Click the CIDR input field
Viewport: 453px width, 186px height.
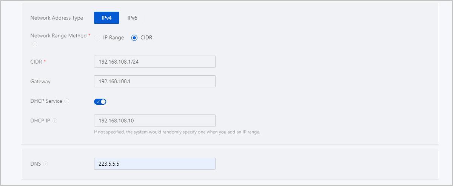coord(154,62)
